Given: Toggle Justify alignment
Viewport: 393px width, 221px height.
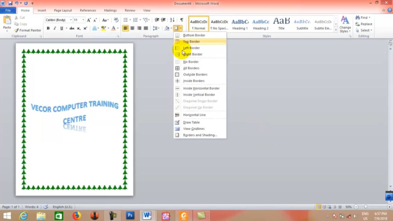Looking at the screenshot, I should [146, 28].
